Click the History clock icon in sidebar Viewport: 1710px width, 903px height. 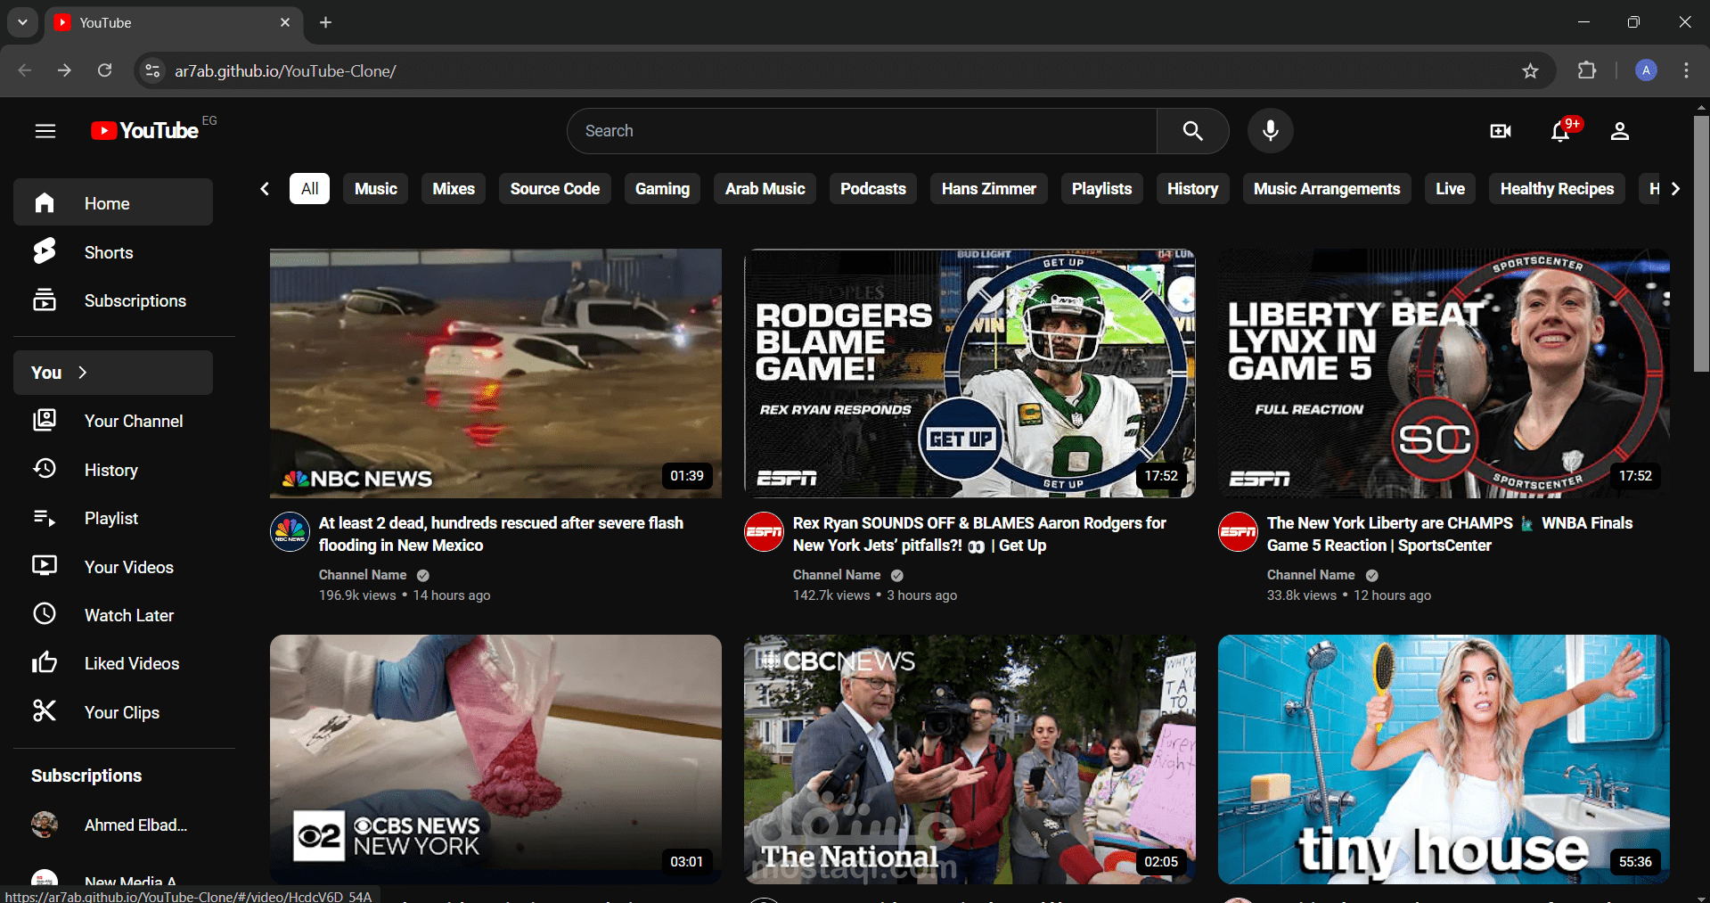45,469
